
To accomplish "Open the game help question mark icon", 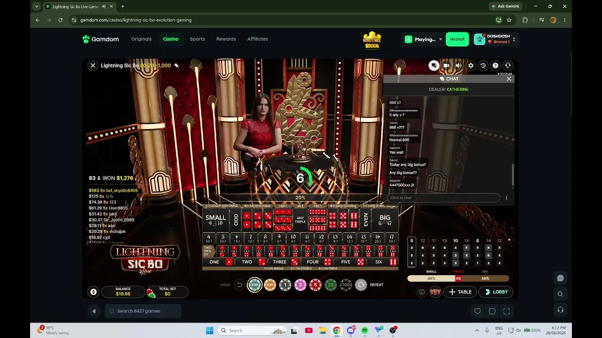I will [x=495, y=65].
